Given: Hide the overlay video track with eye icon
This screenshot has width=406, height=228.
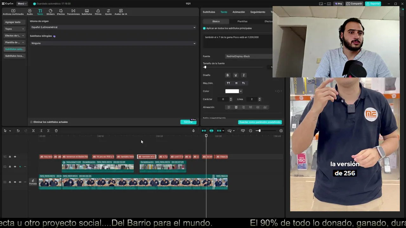Looking at the screenshot, I should point(15,167).
